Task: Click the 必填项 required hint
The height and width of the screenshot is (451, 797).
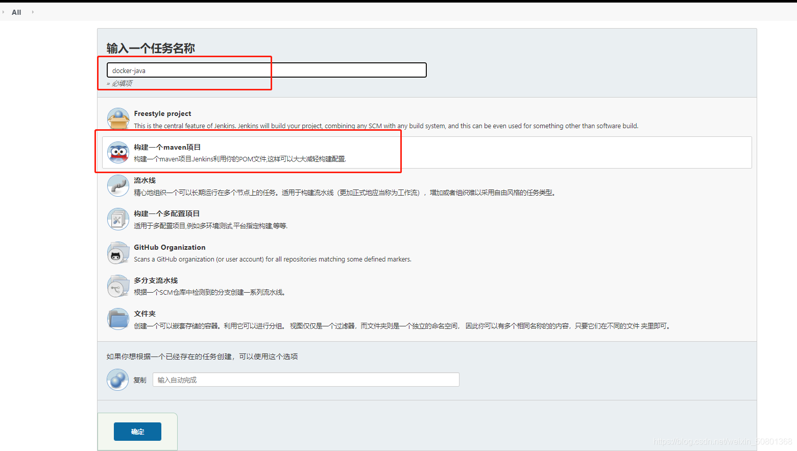Action: tap(119, 83)
